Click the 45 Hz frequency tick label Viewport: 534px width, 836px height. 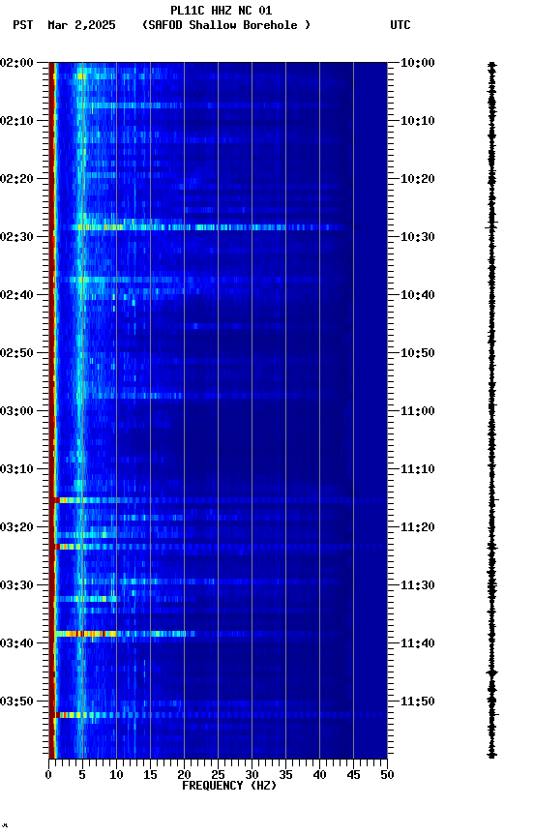[353, 775]
